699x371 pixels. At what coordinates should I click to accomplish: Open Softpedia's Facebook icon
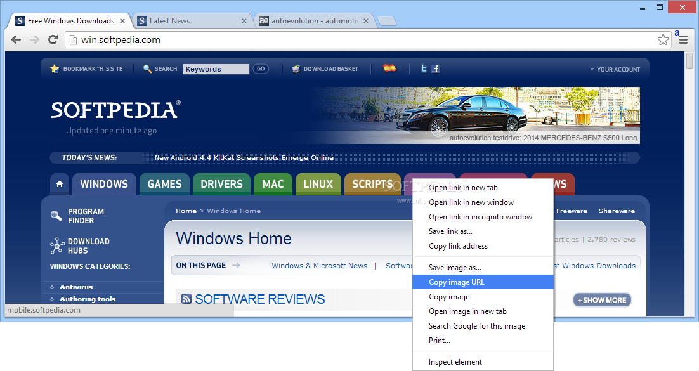click(436, 68)
